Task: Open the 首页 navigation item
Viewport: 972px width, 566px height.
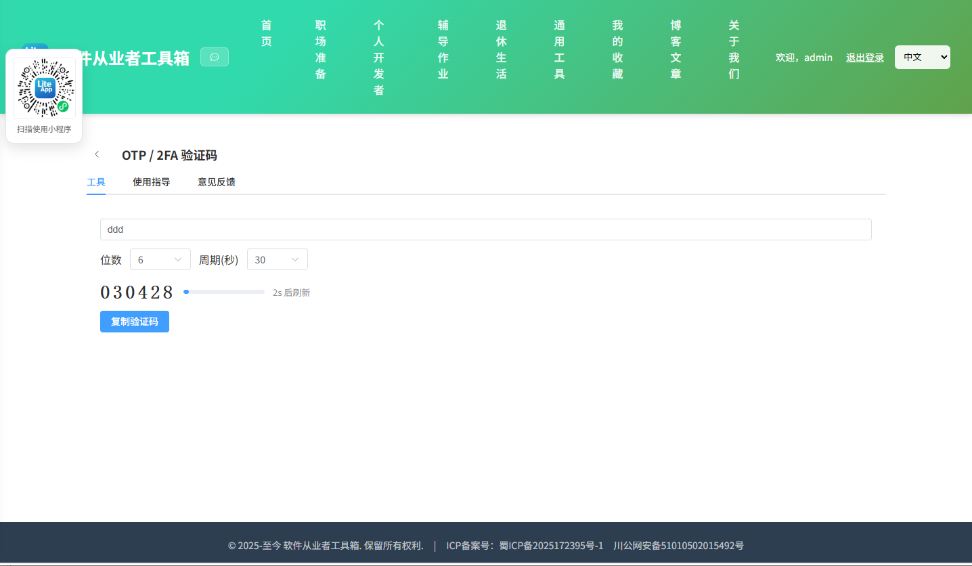Action: 267,33
